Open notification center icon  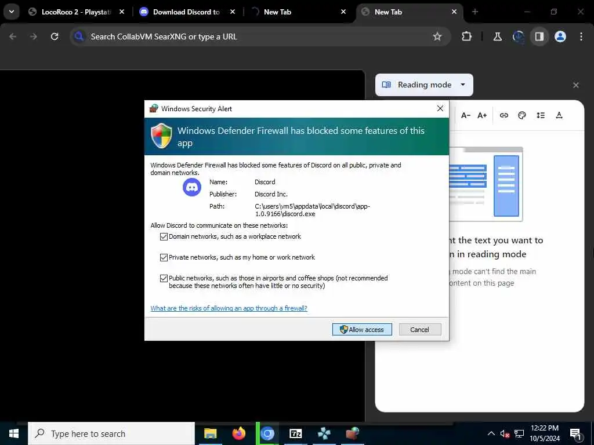576,433
